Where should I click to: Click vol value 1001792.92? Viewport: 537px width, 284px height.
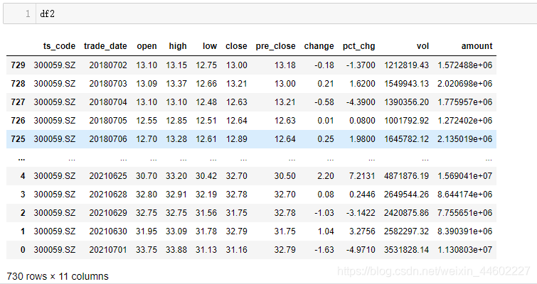click(x=406, y=120)
